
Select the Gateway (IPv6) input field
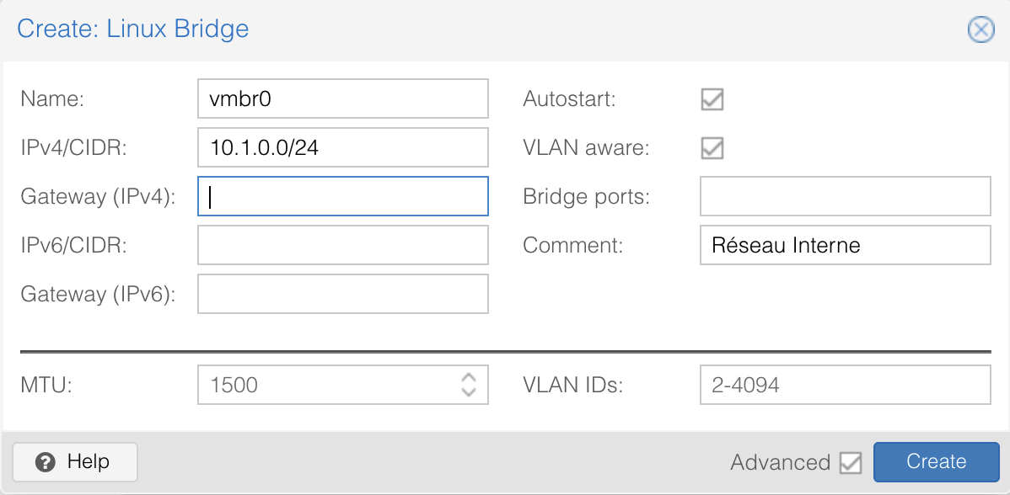point(342,295)
